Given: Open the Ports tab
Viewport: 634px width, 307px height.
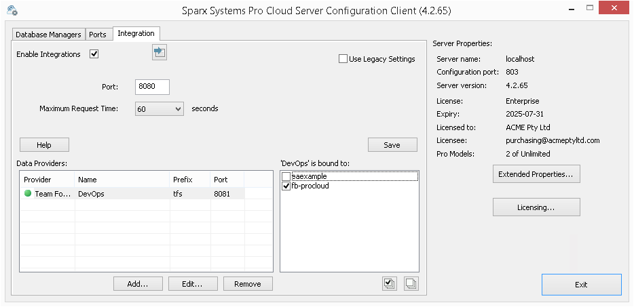Looking at the screenshot, I should [x=97, y=35].
